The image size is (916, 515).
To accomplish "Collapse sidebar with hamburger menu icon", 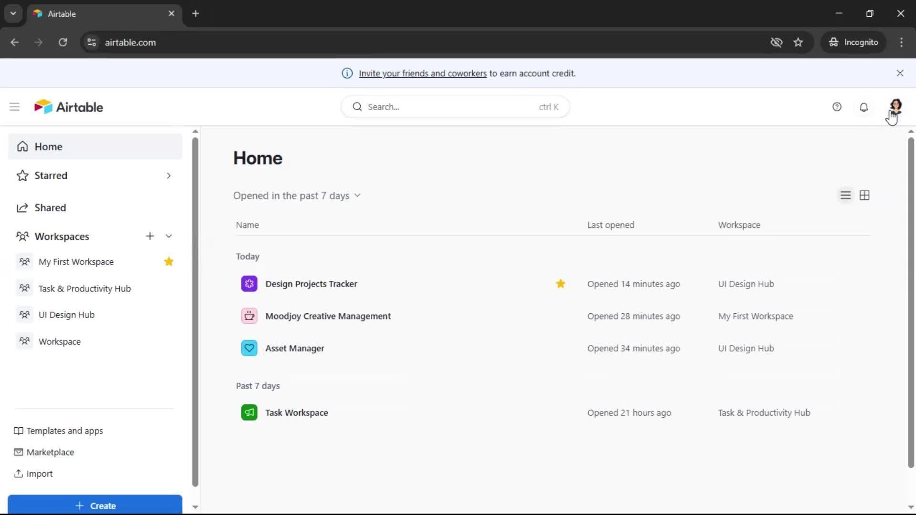I will [x=14, y=107].
